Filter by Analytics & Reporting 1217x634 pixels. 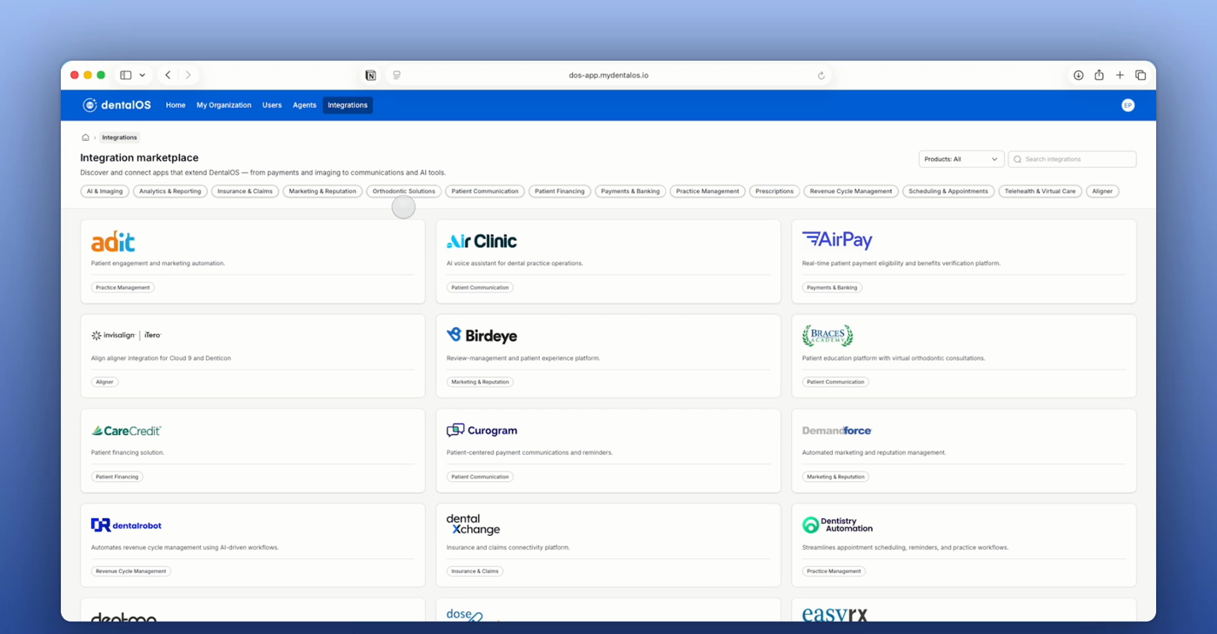pyautogui.click(x=170, y=191)
